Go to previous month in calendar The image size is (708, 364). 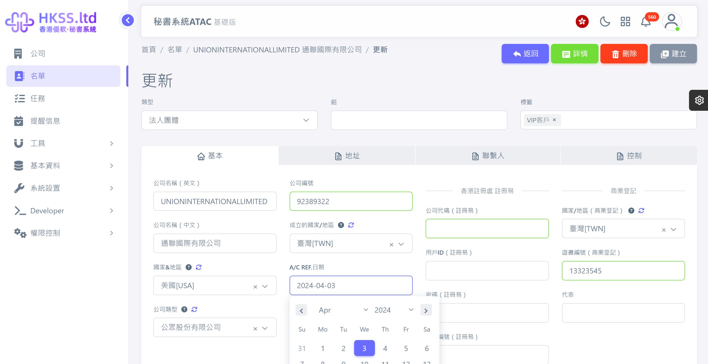coord(301,310)
